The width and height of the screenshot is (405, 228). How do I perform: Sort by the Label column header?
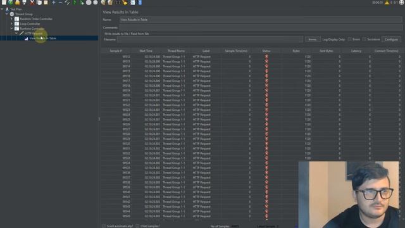click(206, 51)
